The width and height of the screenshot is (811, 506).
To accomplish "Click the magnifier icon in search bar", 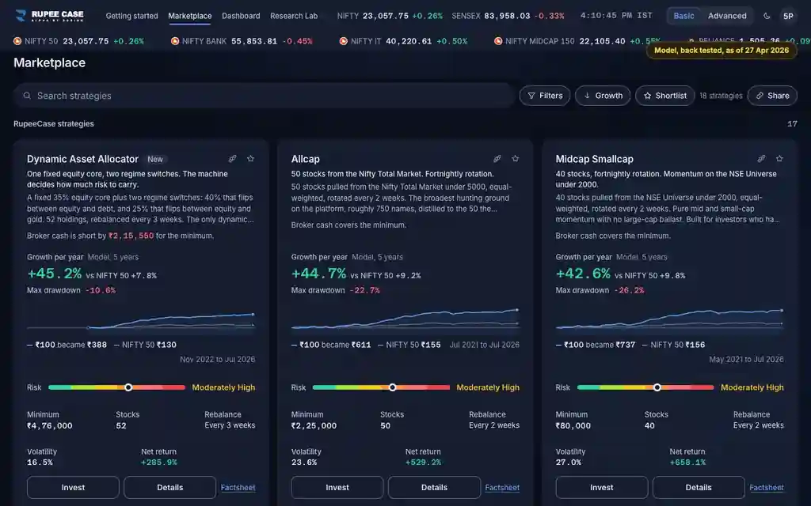I will 27,96.
